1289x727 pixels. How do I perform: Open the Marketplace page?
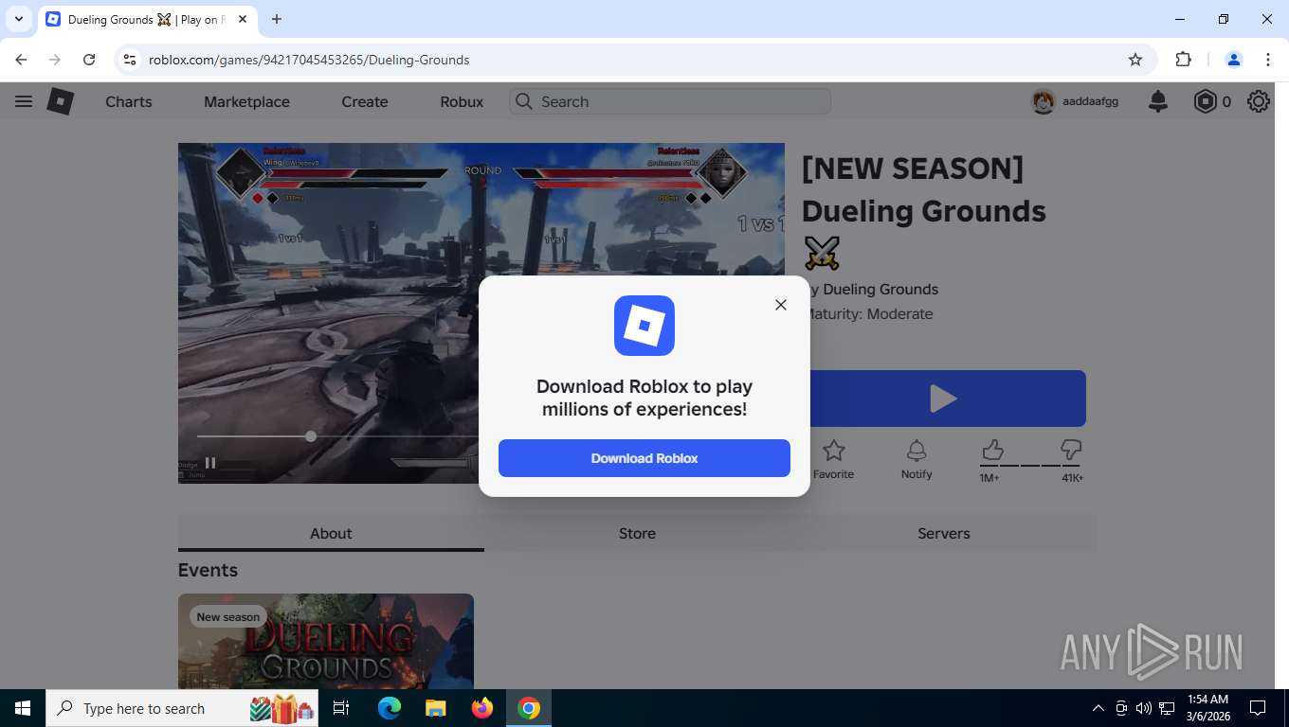coord(246,101)
